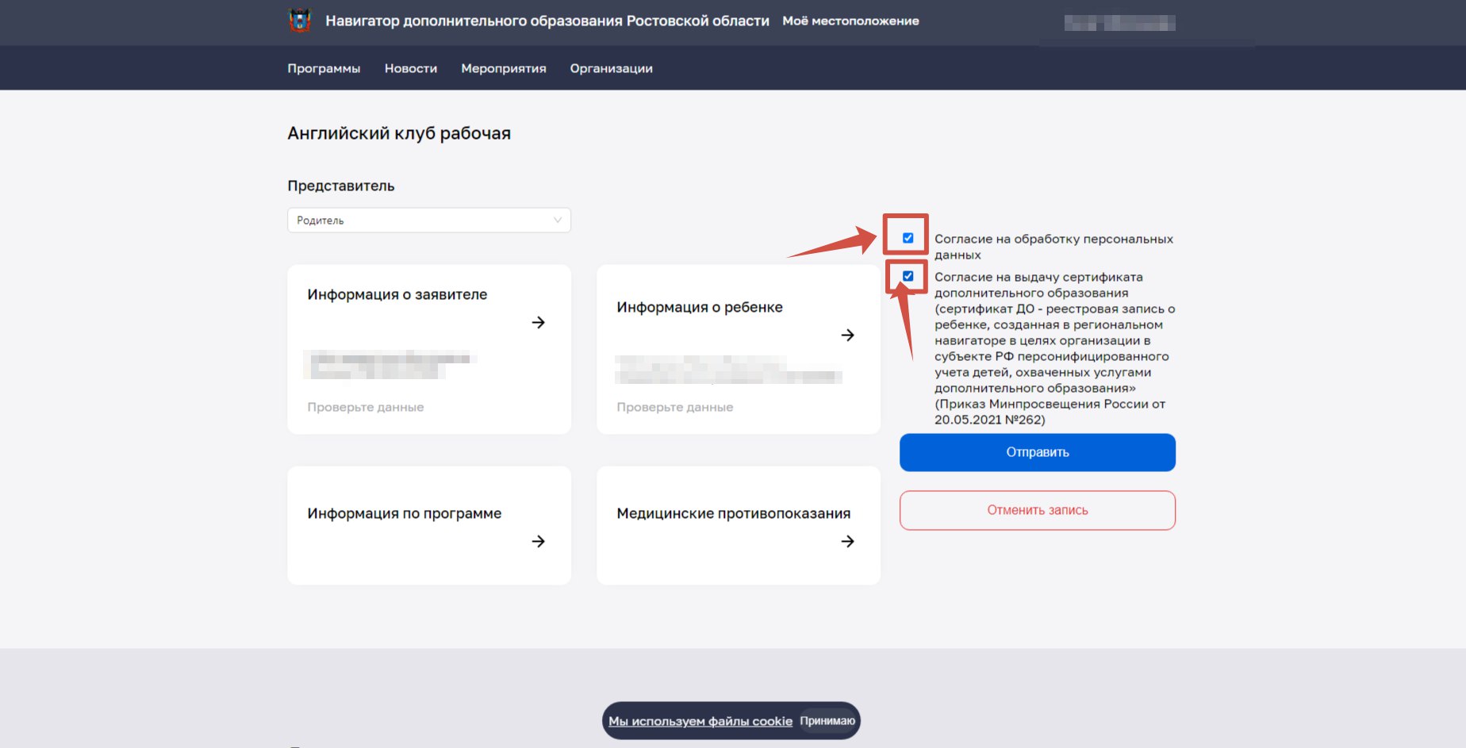Open the Новости menu item
This screenshot has width=1466, height=748.
pyautogui.click(x=410, y=68)
